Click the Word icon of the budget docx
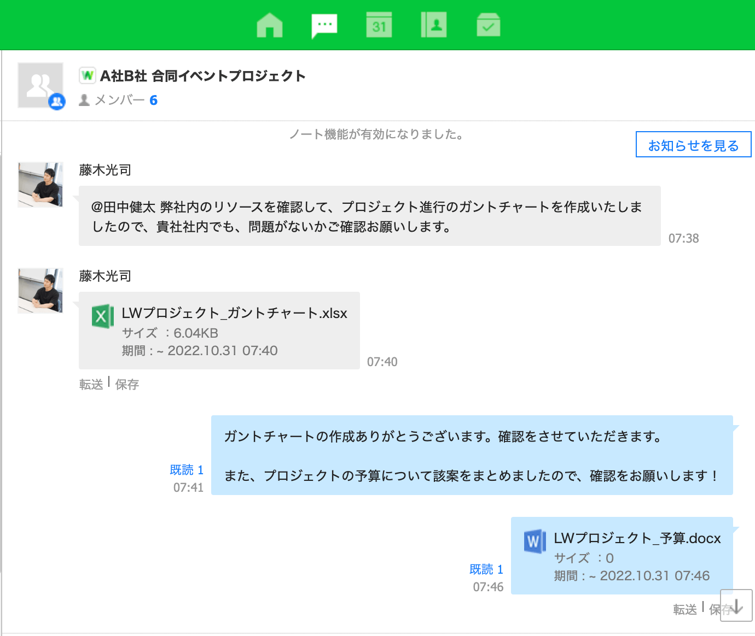The image size is (755, 636). click(535, 541)
